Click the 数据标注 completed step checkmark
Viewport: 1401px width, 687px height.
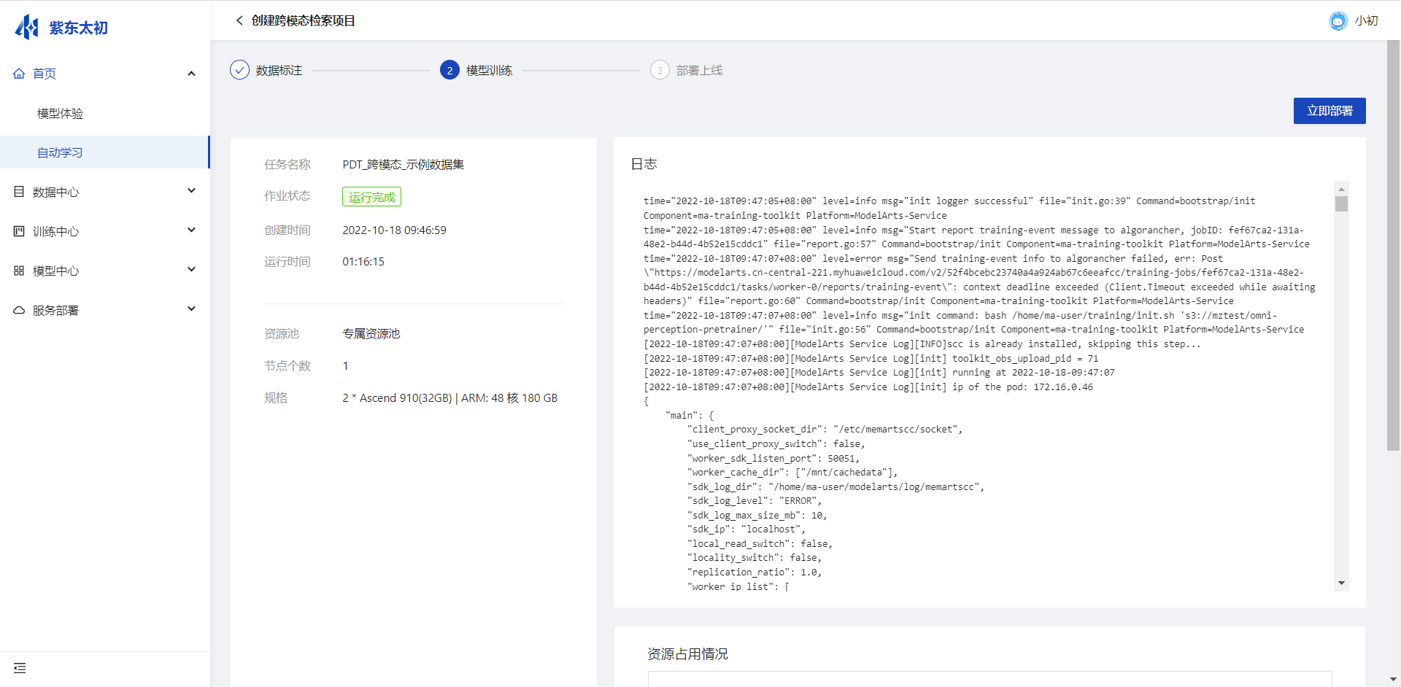click(239, 70)
